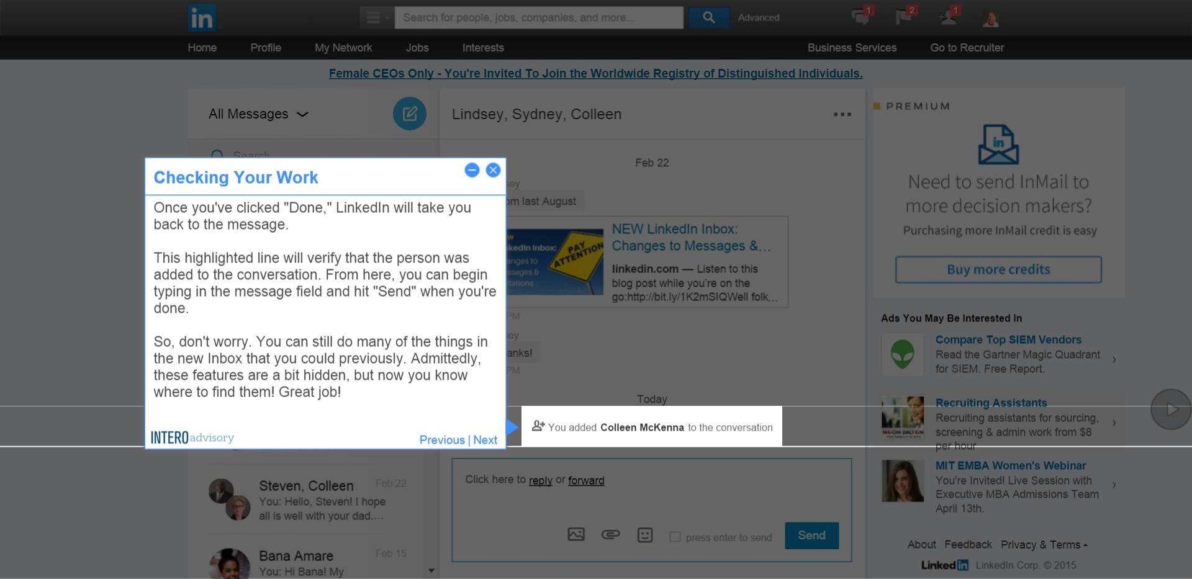This screenshot has height=579, width=1192.
Task: Click Buy more credits button
Action: click(998, 269)
